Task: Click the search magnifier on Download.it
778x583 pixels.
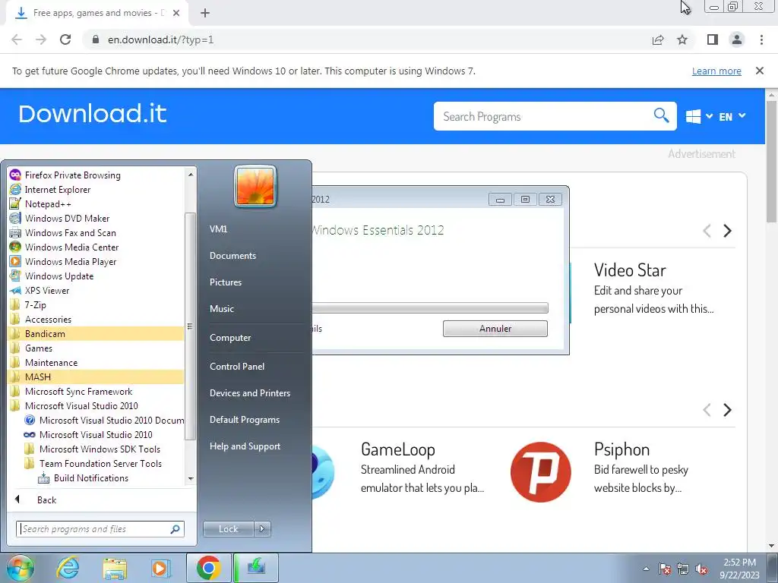Action: (661, 115)
